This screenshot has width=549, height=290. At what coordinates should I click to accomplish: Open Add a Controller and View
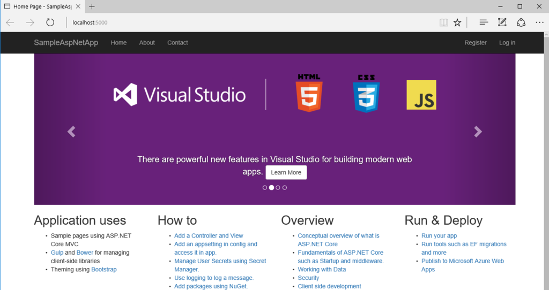tap(209, 236)
